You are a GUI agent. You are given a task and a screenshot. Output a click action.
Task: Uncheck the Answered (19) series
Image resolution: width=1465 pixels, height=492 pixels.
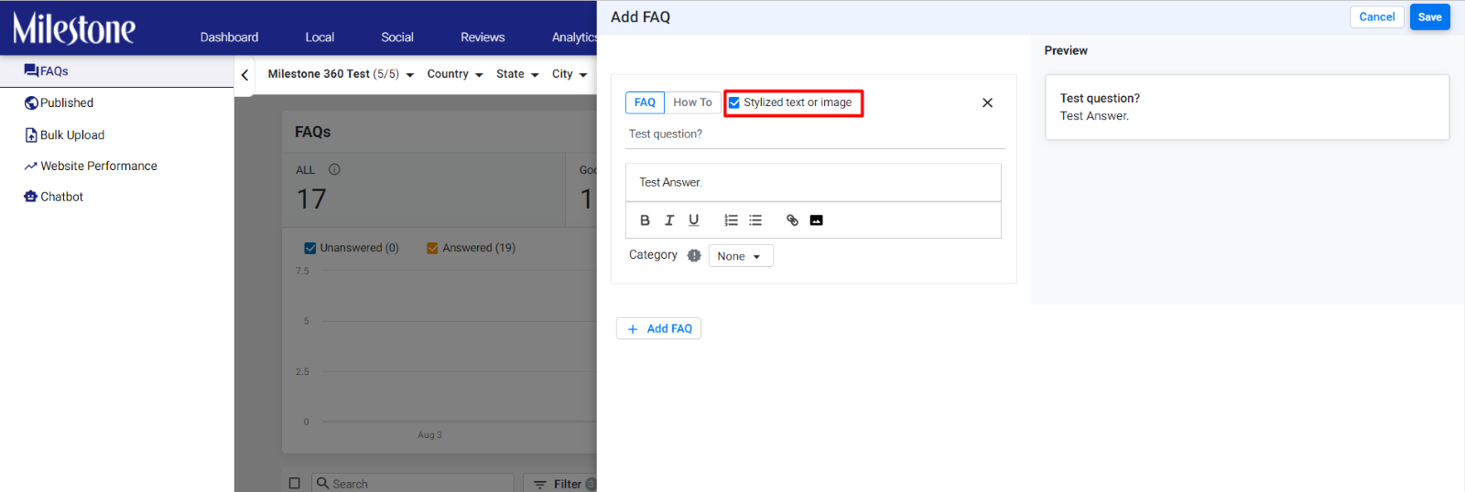coord(432,248)
